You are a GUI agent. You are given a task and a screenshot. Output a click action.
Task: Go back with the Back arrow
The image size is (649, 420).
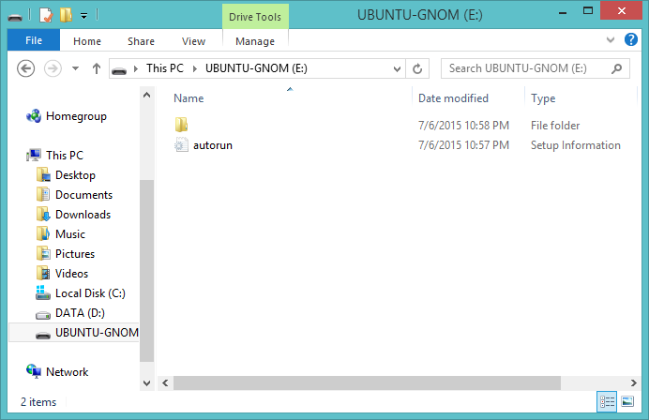(x=25, y=68)
